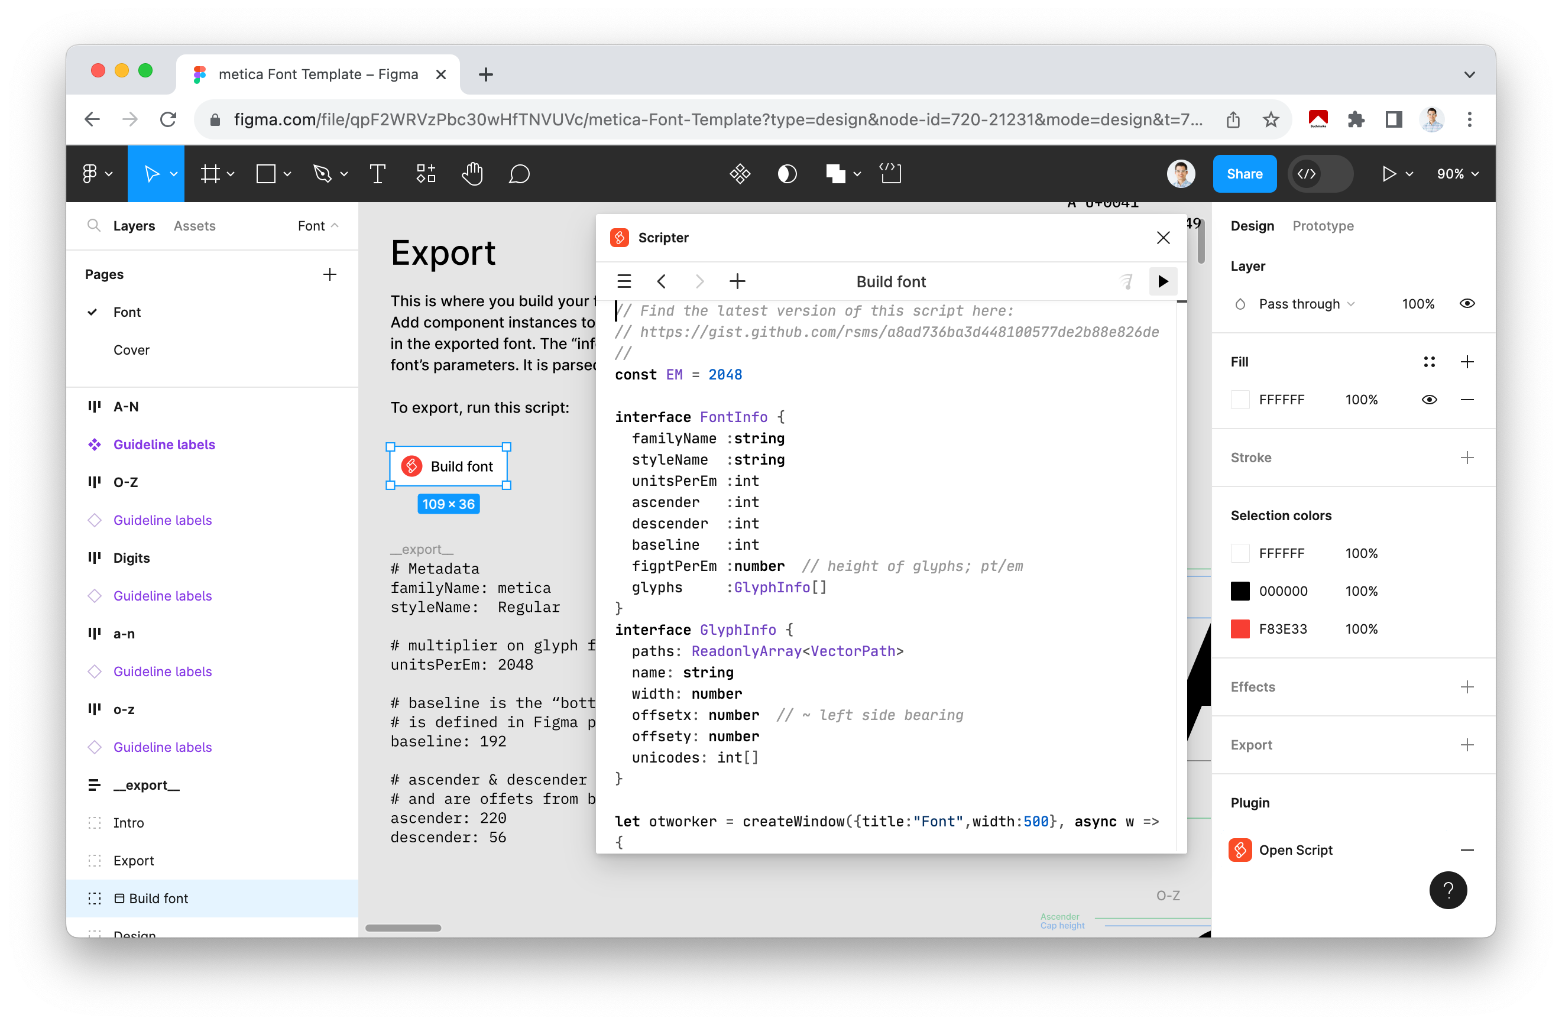Run the Build font script with the play button
1562x1025 pixels.
click(1163, 281)
